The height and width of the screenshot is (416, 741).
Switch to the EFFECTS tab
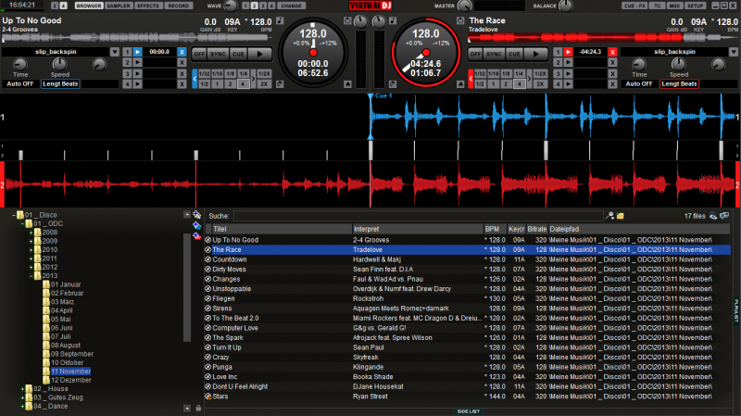coord(148,6)
